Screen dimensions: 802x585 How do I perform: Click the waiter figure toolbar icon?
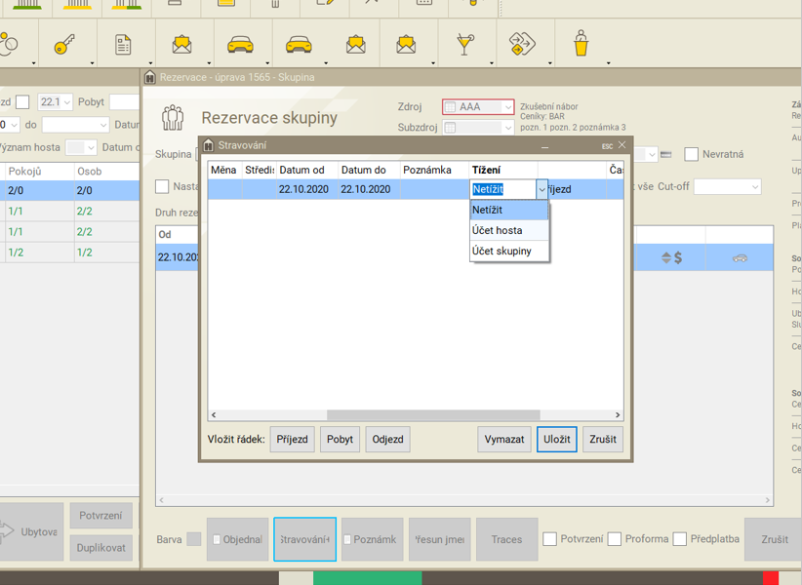(x=581, y=45)
